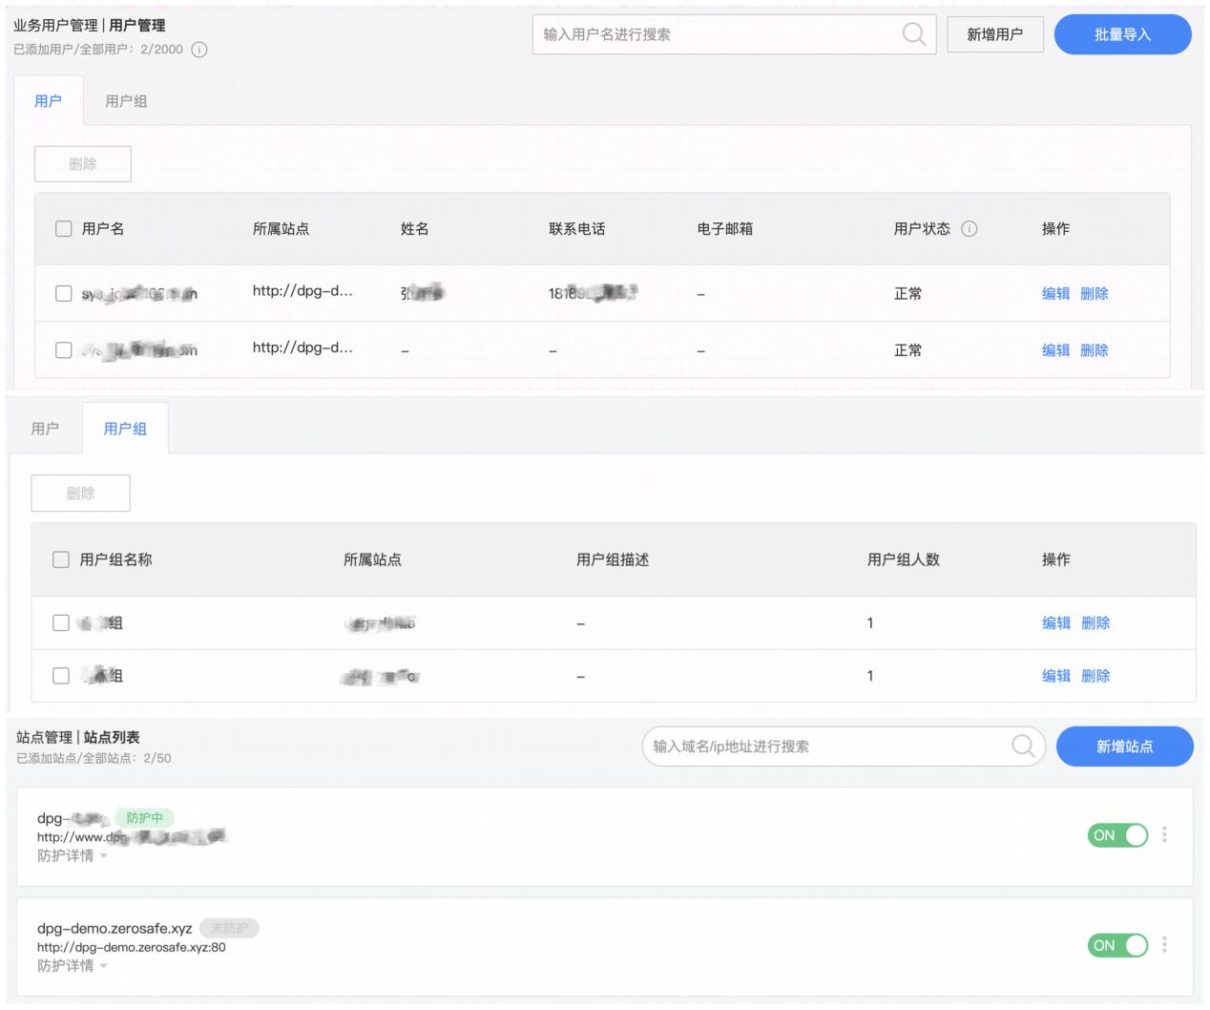Toggle the ON switch for the 防护中 site

[1117, 835]
